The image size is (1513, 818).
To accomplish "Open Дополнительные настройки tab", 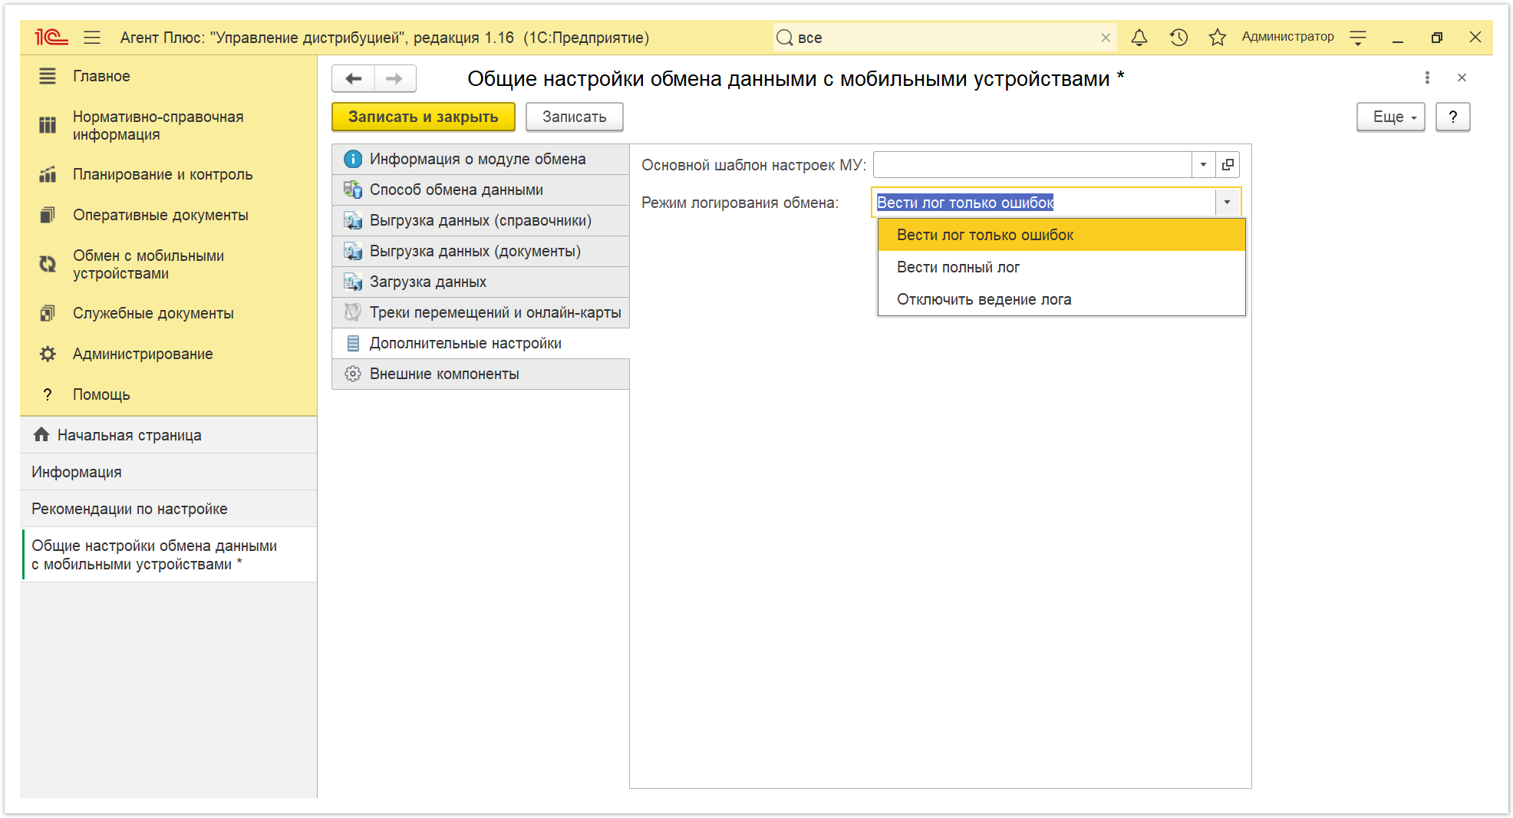I will point(480,343).
